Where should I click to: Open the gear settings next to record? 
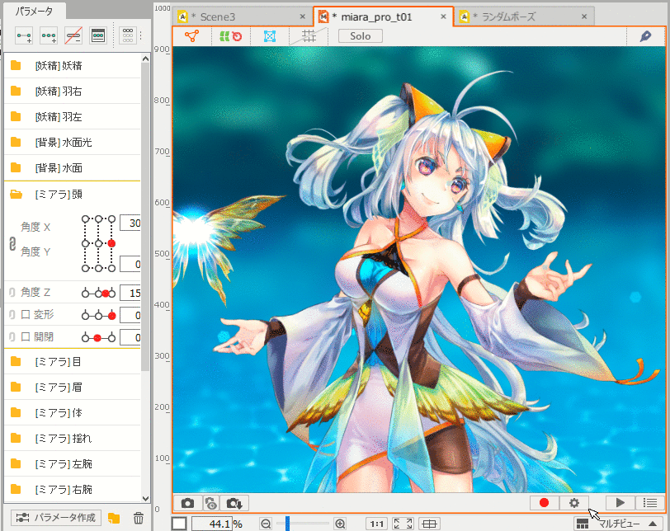coord(573,503)
